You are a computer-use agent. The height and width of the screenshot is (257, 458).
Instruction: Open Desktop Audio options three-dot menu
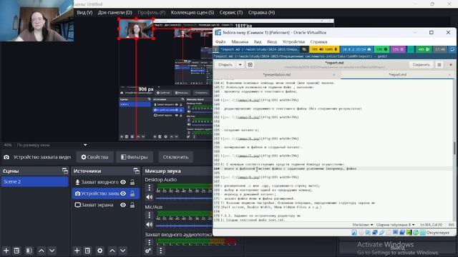pyautogui.click(x=150, y=188)
